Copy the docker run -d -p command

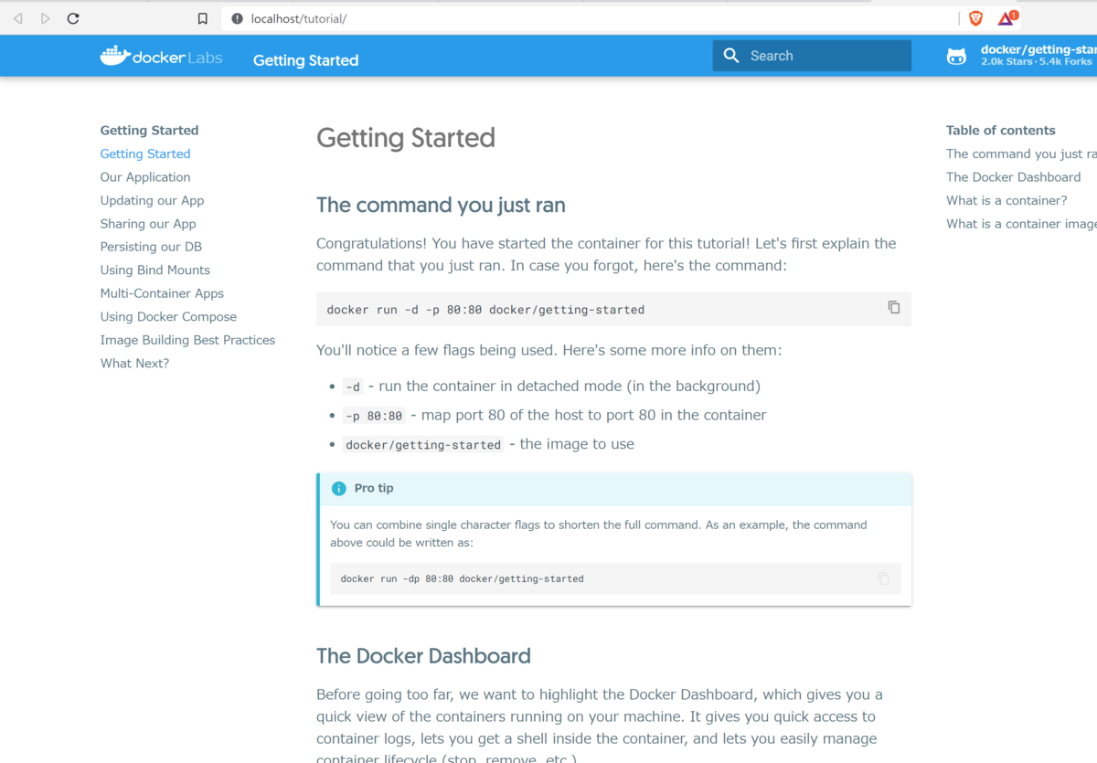pyautogui.click(x=894, y=308)
